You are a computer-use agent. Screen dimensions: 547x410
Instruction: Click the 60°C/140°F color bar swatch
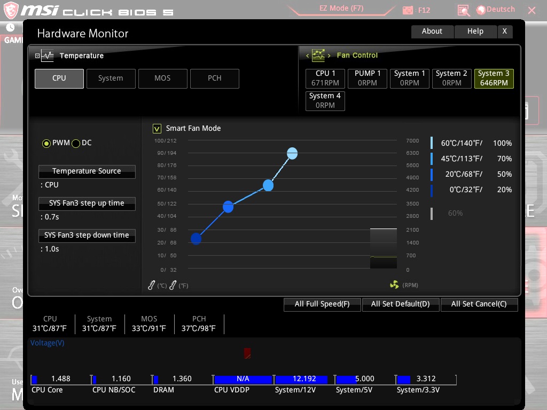click(x=432, y=143)
